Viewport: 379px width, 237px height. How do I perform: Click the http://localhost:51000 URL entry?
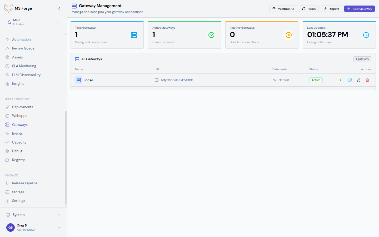tap(177, 80)
